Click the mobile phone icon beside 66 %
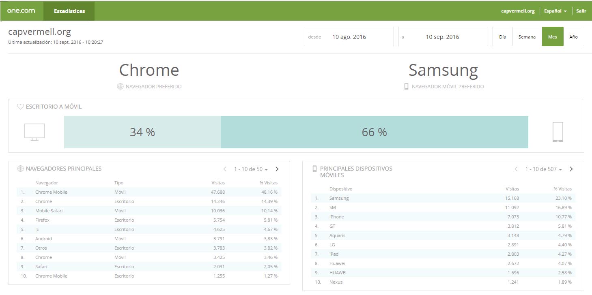Screen dimensions: 592x295 (558, 132)
